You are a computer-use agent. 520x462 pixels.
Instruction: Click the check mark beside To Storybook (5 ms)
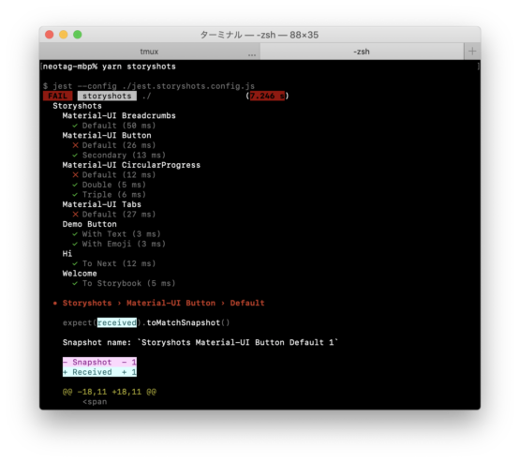coord(75,284)
